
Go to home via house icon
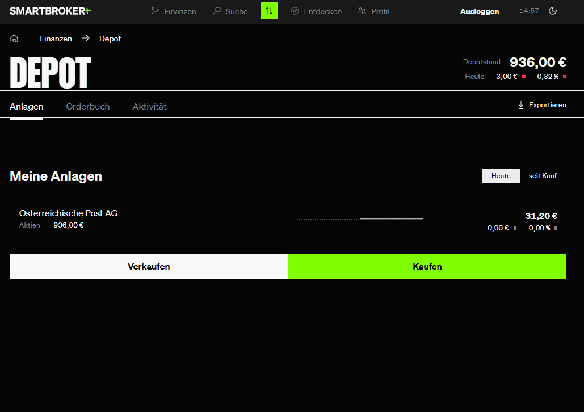point(14,39)
